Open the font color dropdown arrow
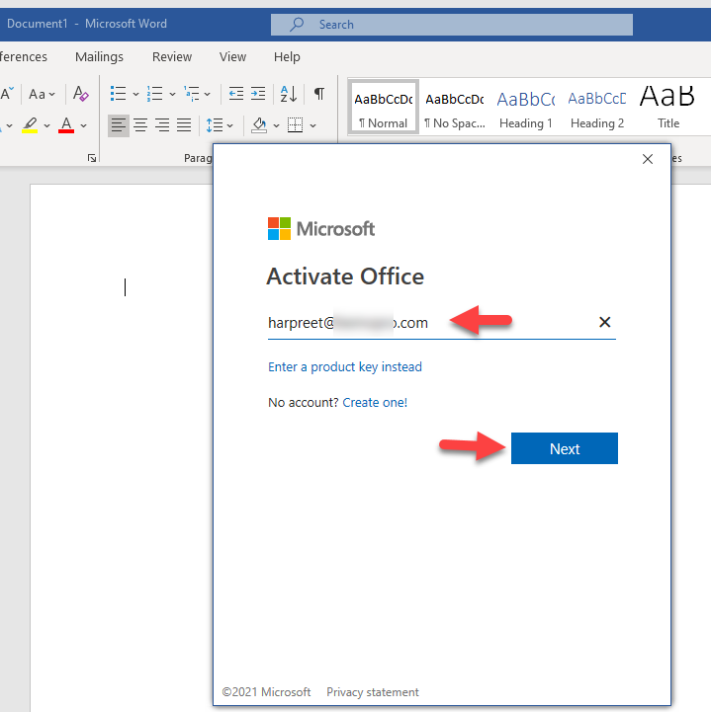The width and height of the screenshot is (711, 712). click(84, 125)
